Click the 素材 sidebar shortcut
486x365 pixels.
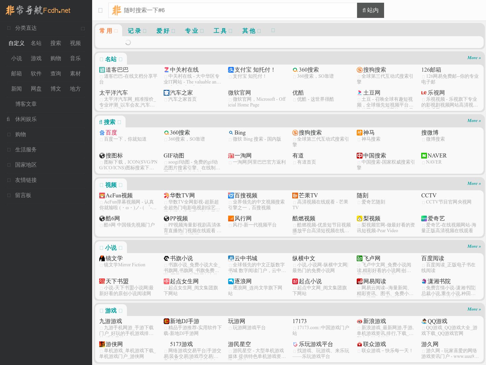tap(75, 74)
